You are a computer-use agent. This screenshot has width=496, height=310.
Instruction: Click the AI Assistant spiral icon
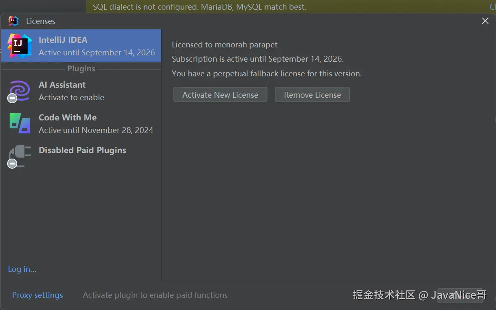[x=19, y=91]
